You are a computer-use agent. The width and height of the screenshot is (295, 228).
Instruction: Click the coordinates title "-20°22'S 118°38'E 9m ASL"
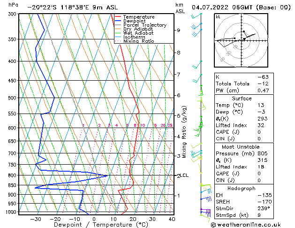point(72,8)
